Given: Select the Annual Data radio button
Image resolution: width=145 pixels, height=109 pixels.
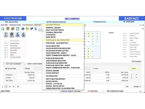Looking at the screenshot, I should pos(6,69).
